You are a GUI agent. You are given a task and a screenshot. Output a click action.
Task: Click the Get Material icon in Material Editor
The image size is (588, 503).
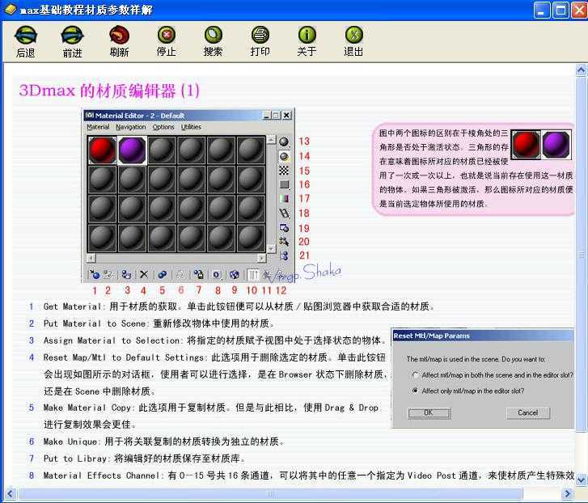(x=94, y=275)
